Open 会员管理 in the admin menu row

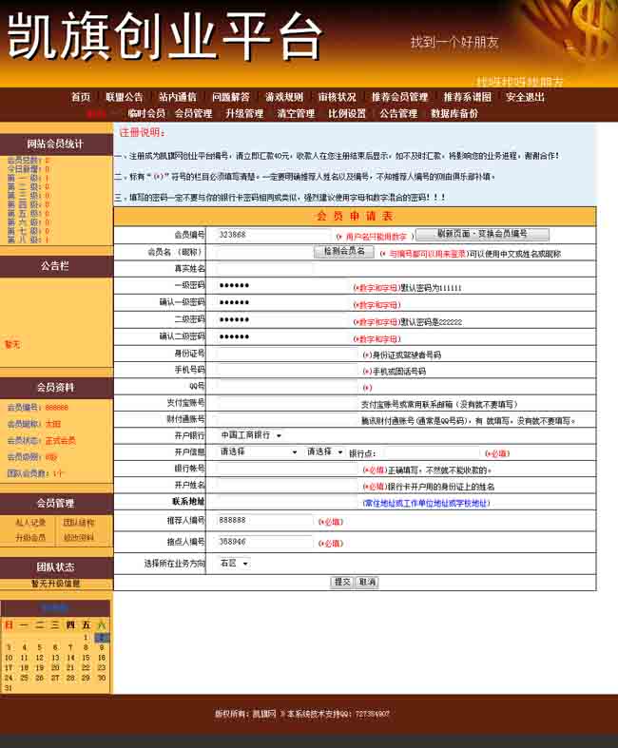tap(193, 113)
